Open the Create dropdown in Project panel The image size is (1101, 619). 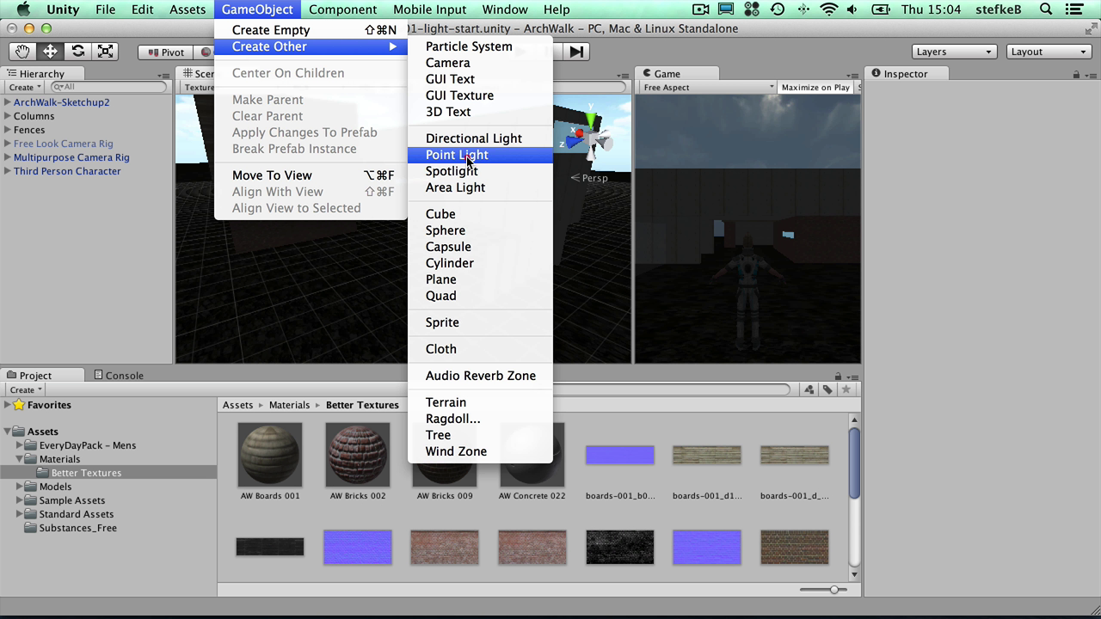click(x=25, y=389)
